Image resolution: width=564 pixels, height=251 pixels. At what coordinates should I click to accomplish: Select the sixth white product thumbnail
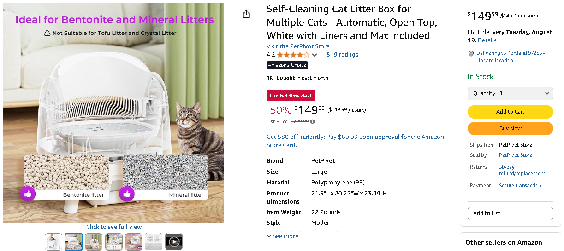pyautogui.click(x=154, y=241)
